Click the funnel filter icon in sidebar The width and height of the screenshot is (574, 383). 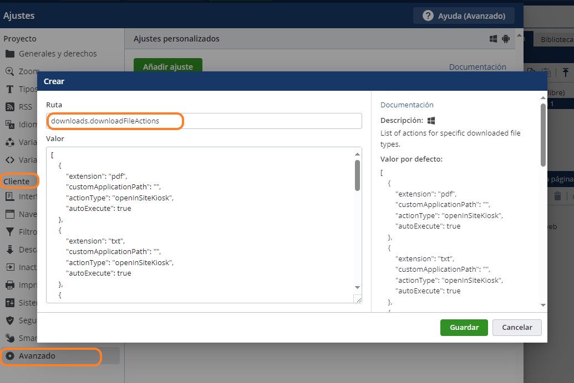point(9,232)
